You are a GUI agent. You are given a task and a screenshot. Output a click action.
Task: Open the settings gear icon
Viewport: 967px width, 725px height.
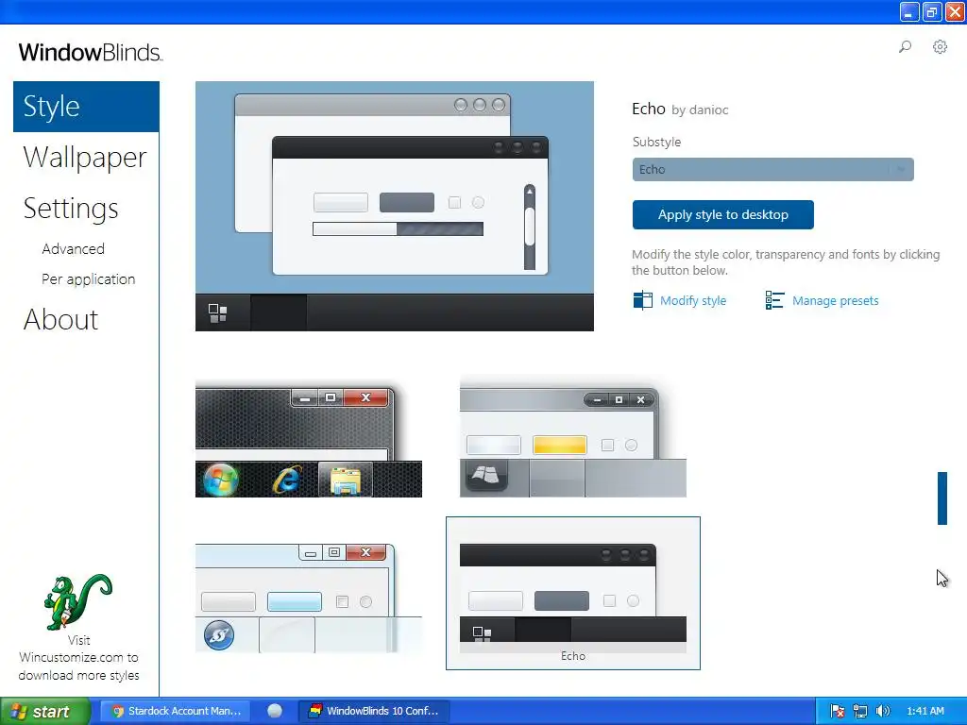pyautogui.click(x=940, y=47)
